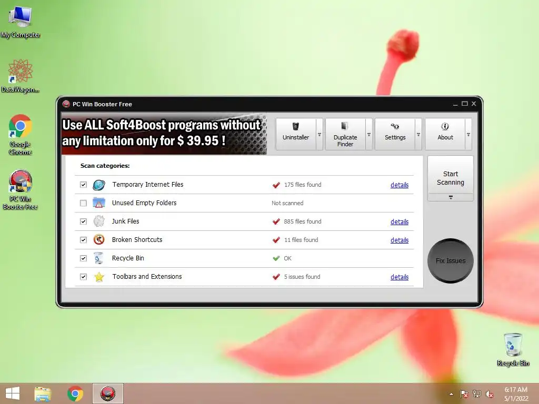Click the Broken Shortcuts icon
Screen dimensions: 539x404
99,239
